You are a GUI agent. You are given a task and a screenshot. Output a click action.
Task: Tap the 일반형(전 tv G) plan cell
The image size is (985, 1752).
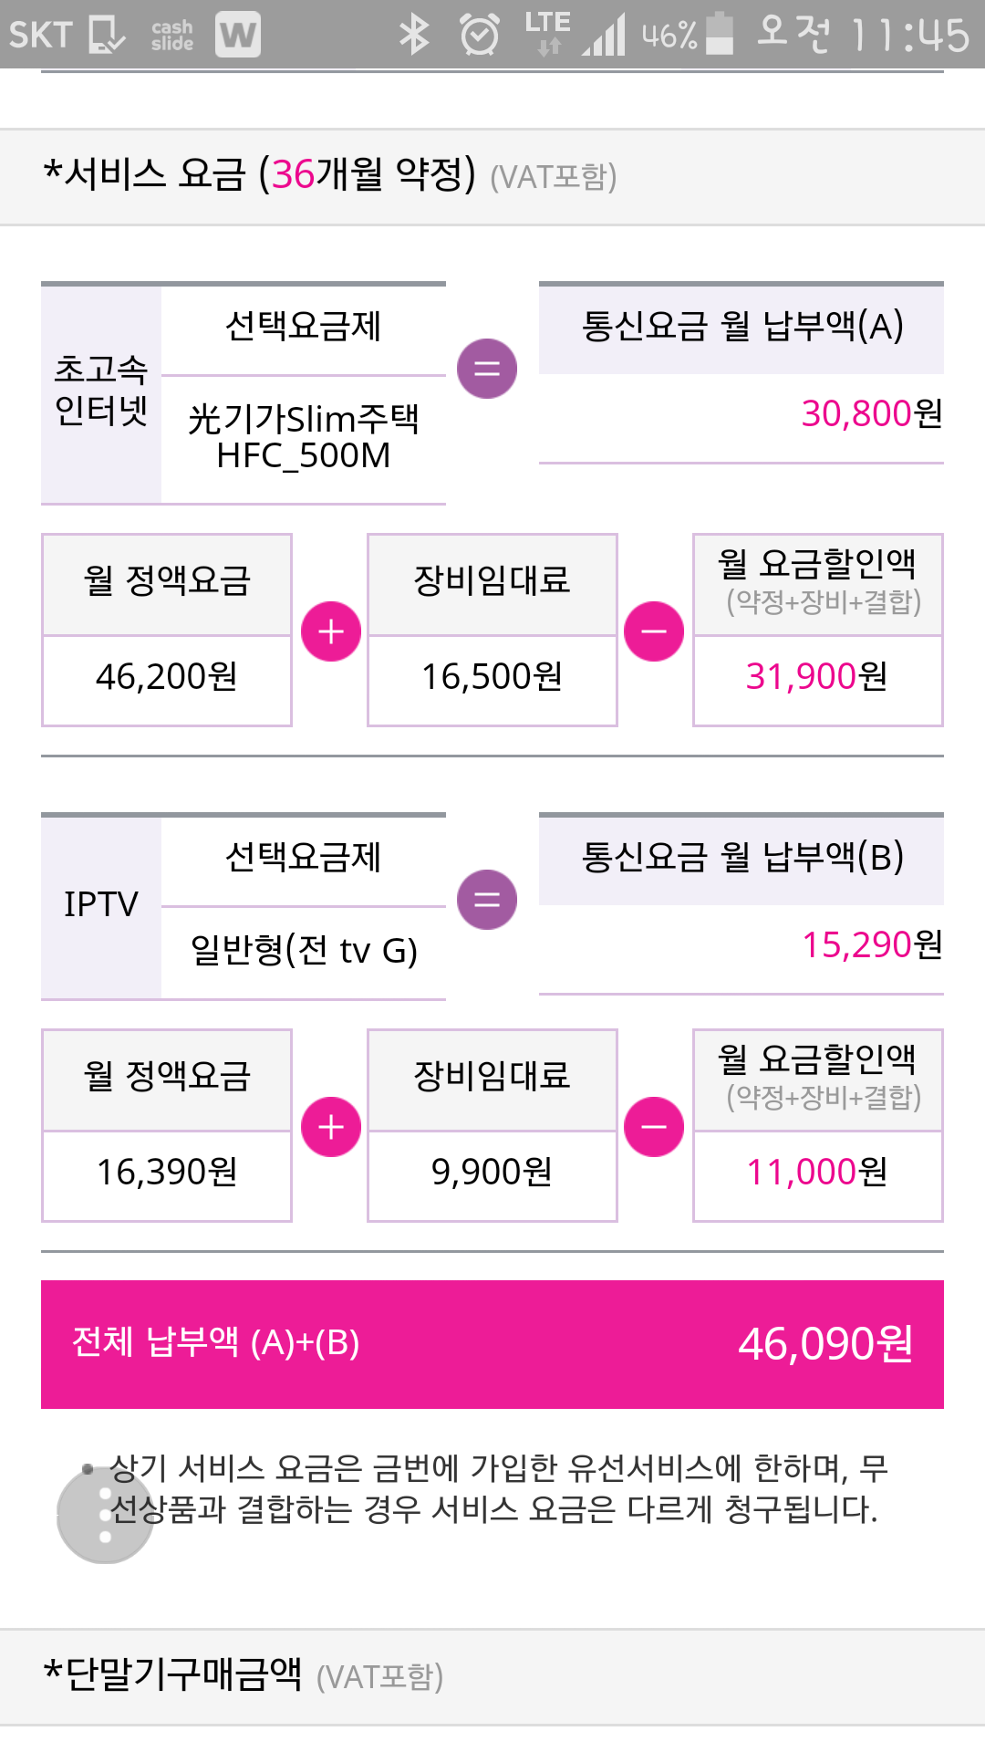click(x=304, y=951)
